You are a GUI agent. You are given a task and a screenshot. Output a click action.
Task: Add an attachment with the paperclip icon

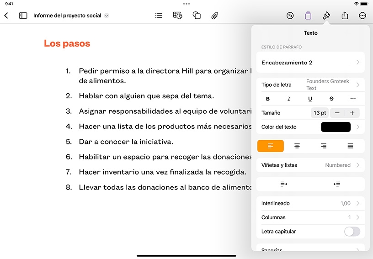click(214, 16)
